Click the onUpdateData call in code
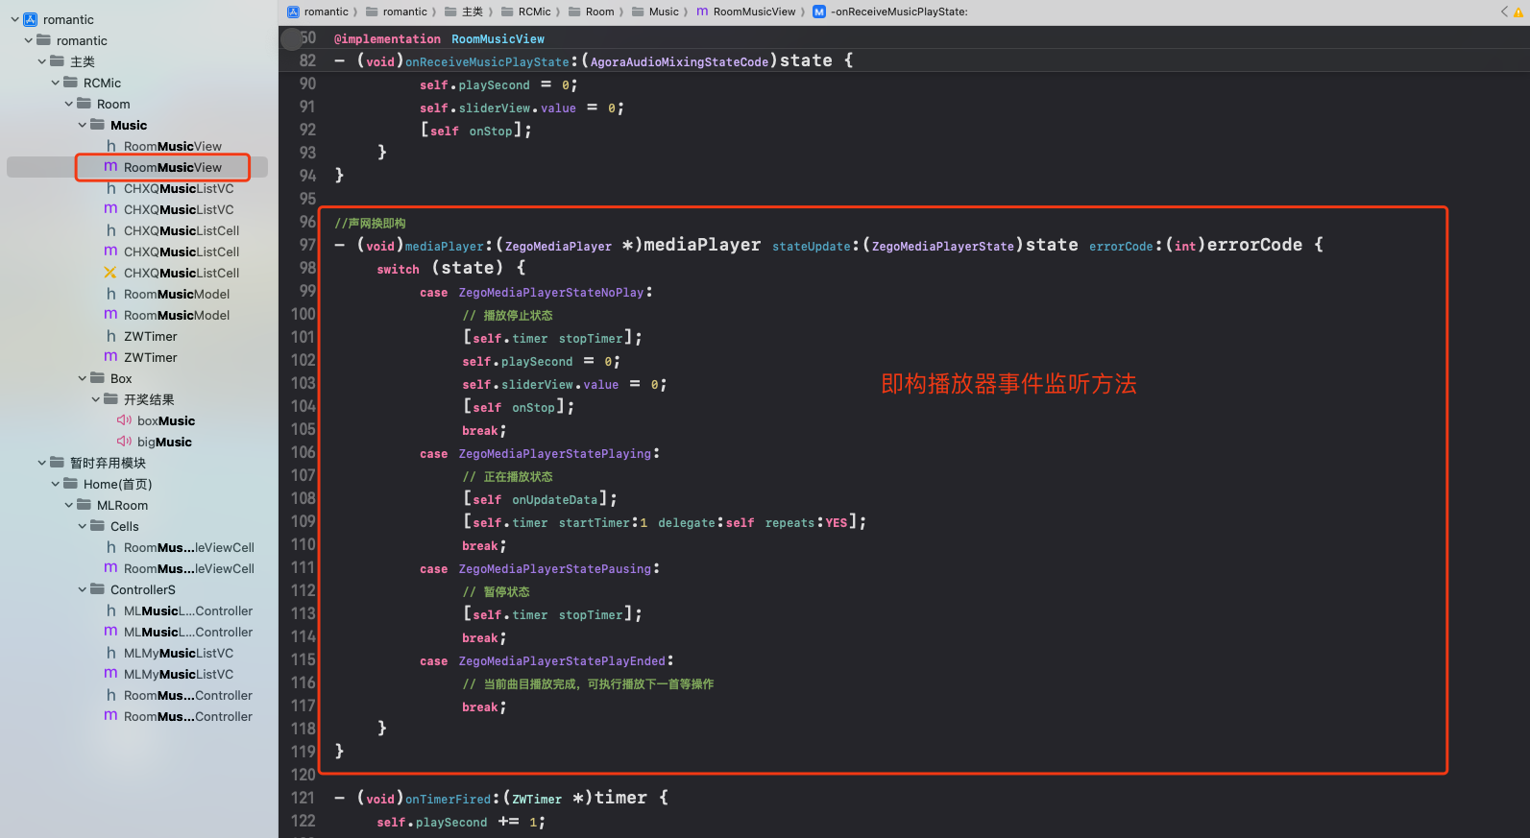1530x838 pixels. [x=555, y=500]
